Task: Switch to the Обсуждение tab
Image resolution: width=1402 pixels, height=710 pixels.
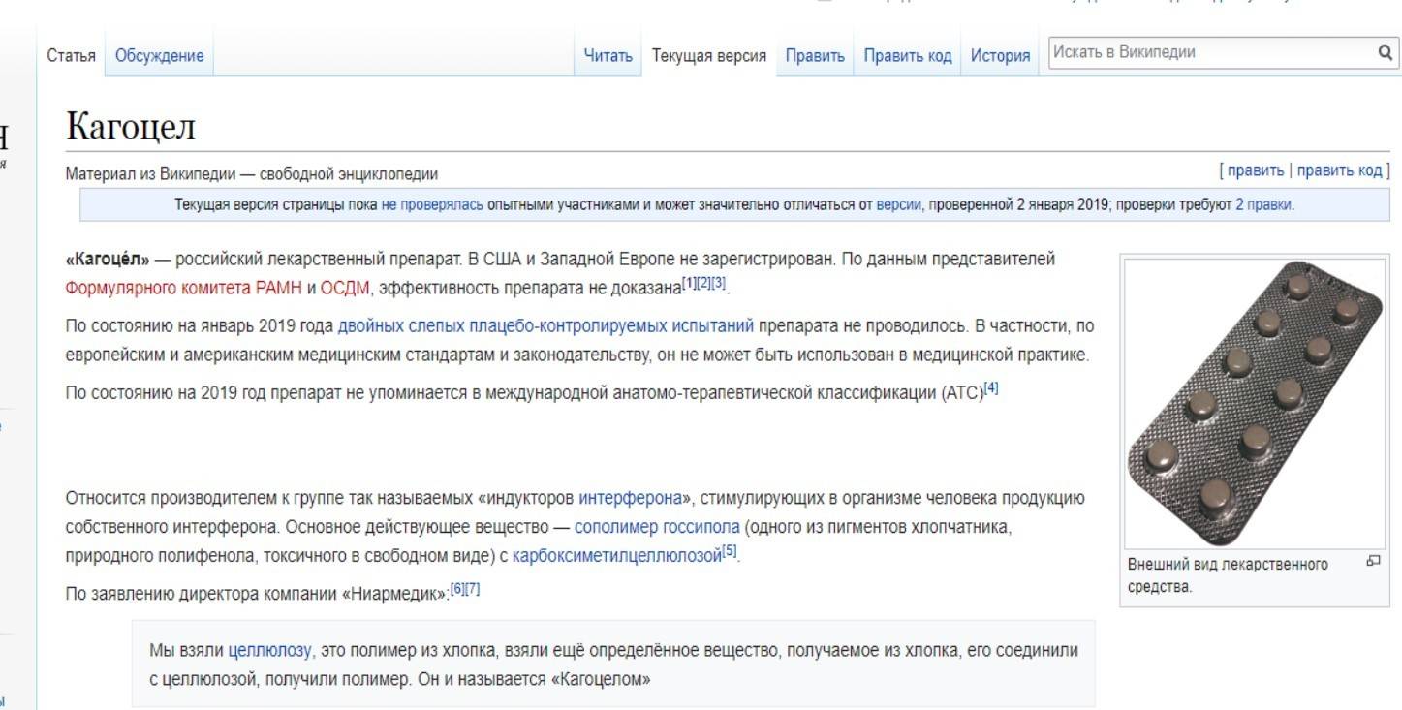Action: 159,56
